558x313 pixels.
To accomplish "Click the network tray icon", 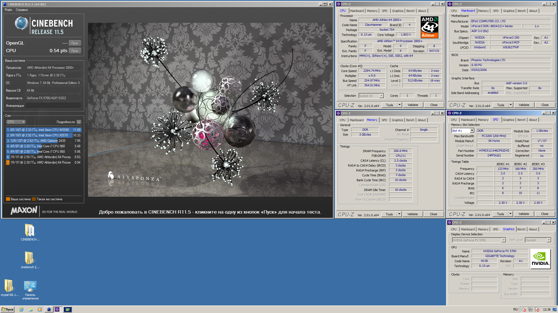I will (x=530, y=309).
